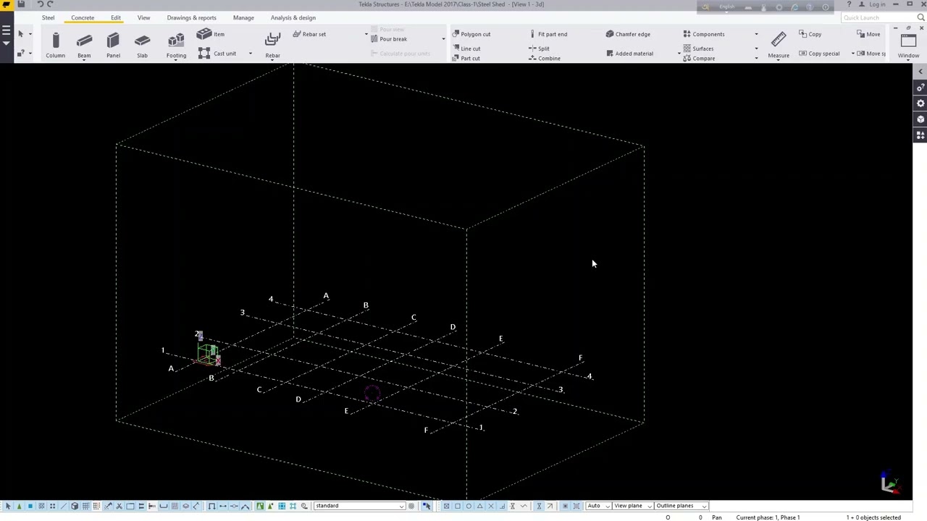Click the Move tool
Screen dimensions: 927x521
pyautogui.click(x=868, y=34)
